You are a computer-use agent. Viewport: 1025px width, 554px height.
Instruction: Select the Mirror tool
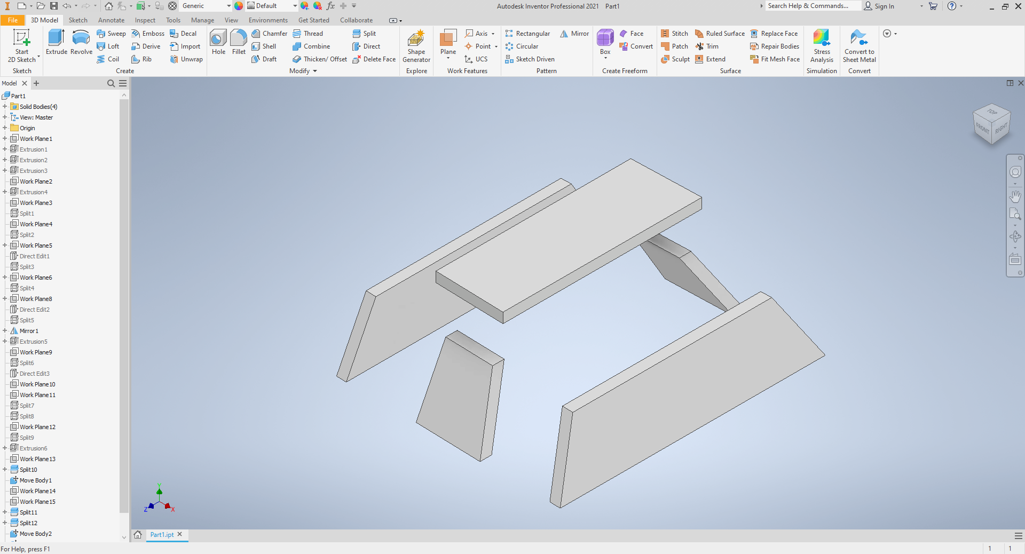574,34
